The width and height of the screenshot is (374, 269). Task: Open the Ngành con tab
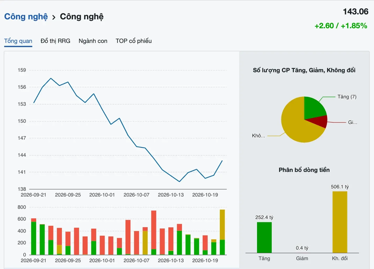93,41
